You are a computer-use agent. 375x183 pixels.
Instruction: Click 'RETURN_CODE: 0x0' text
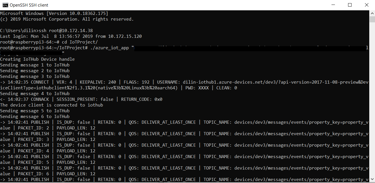pyautogui.click(x=142, y=99)
